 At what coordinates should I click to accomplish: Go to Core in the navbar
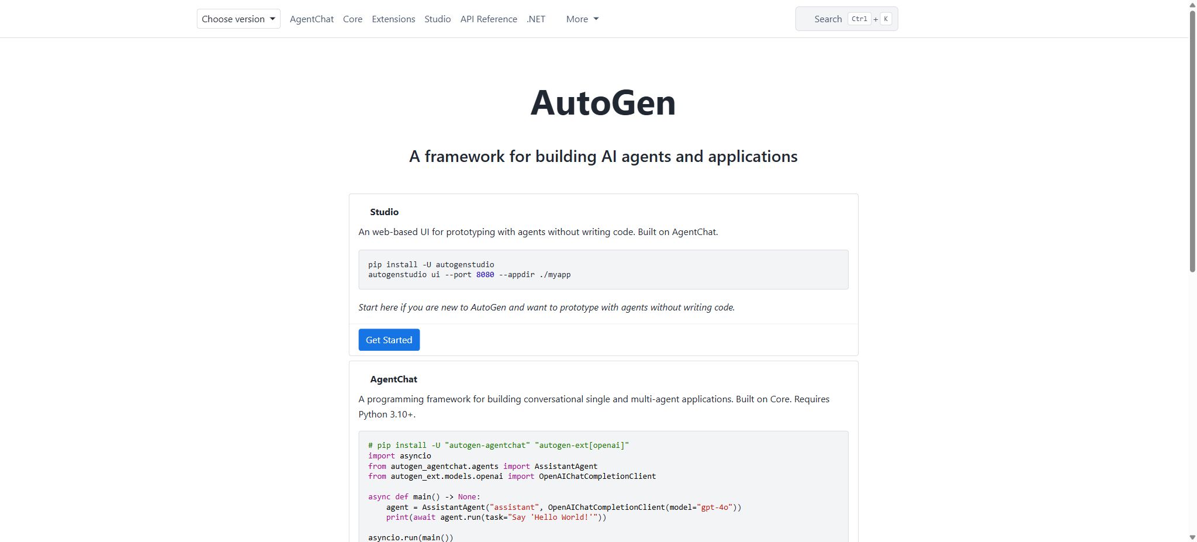coord(352,19)
